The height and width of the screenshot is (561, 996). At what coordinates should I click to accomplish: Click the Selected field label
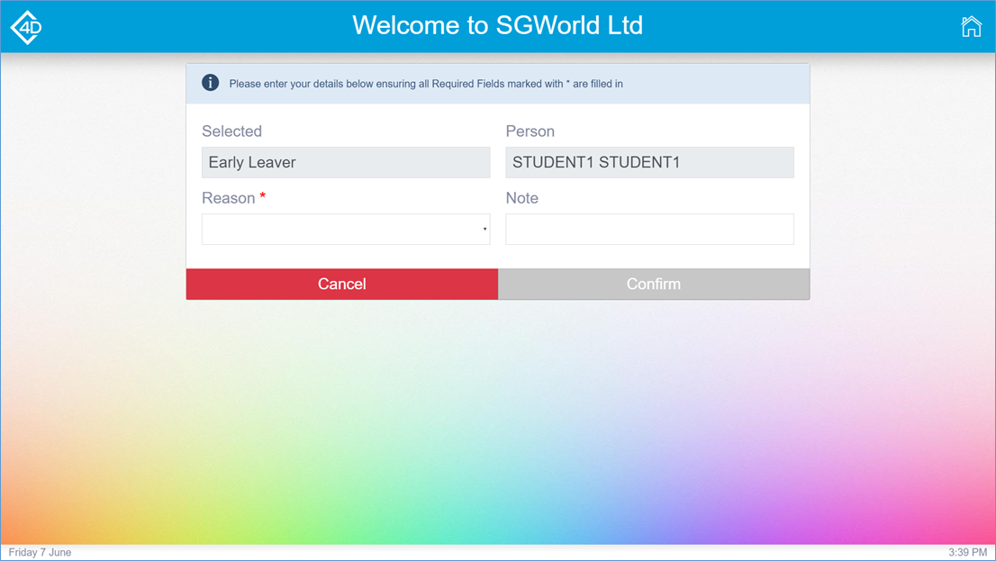[x=231, y=131]
